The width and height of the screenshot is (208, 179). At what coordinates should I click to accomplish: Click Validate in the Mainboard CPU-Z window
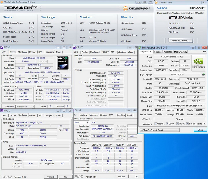pyautogui.click(x=51, y=176)
